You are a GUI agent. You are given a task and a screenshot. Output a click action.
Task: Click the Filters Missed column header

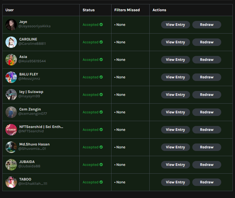click(127, 10)
